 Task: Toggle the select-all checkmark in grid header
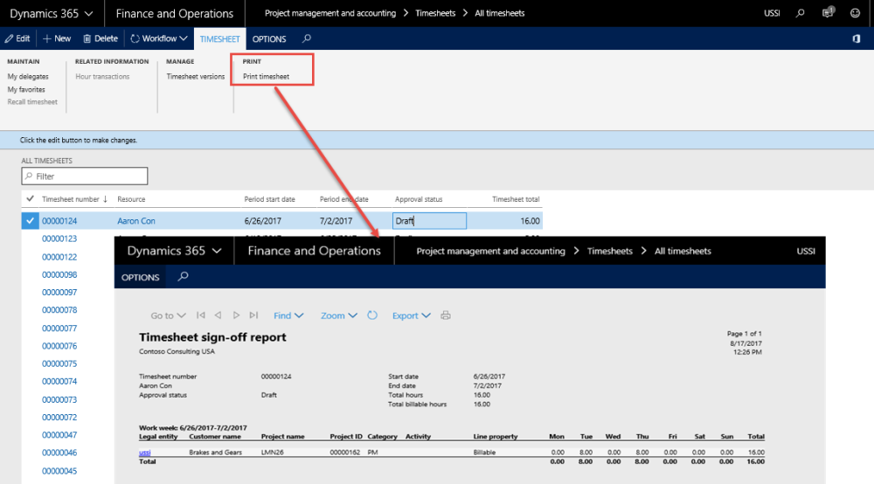[30, 199]
